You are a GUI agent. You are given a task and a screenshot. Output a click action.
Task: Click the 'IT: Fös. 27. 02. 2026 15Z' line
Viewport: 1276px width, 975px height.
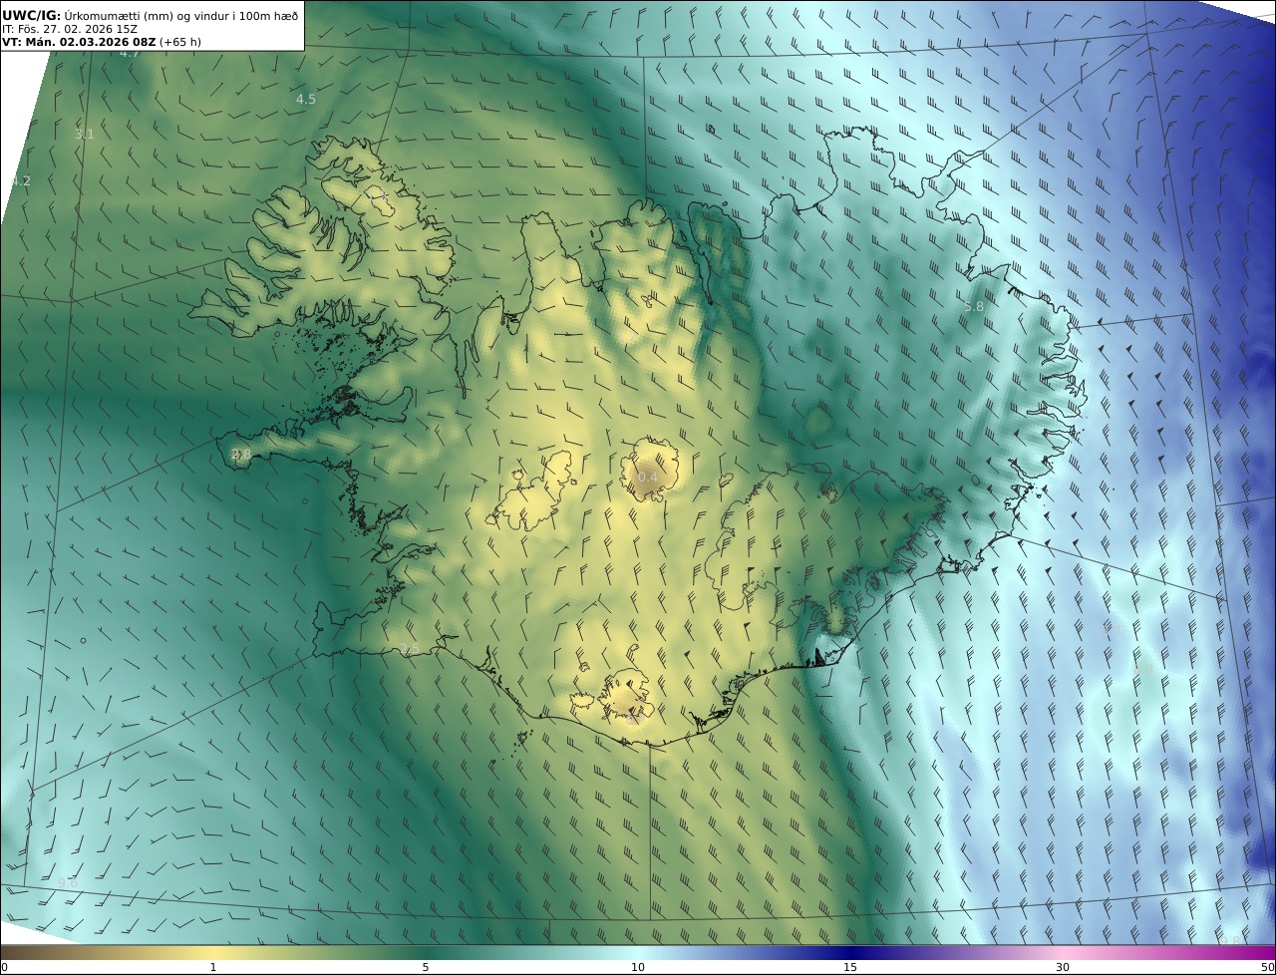click(70, 29)
